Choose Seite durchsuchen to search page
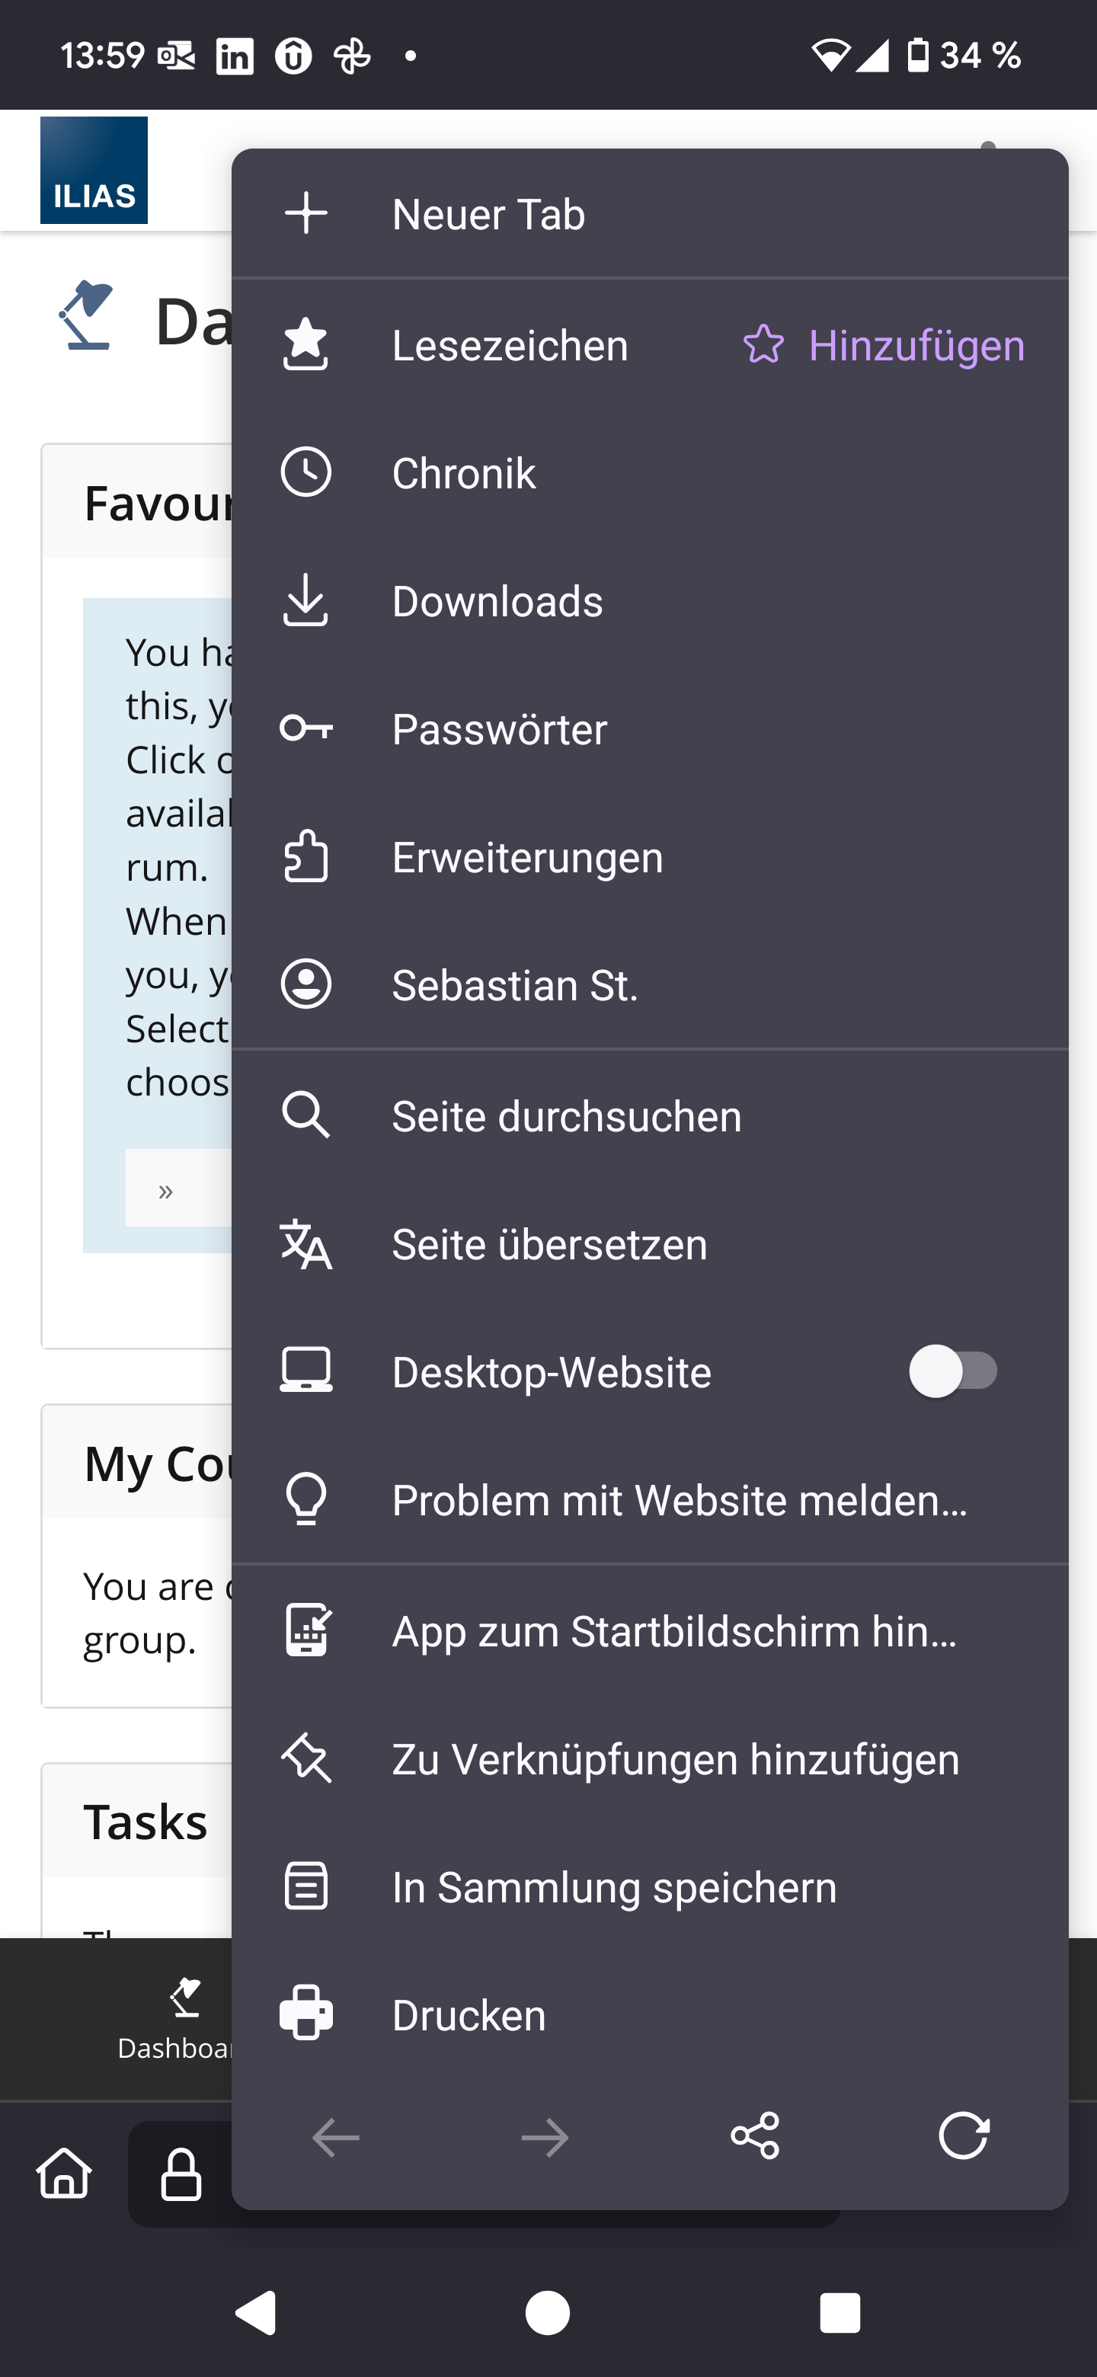Image resolution: width=1097 pixels, height=2377 pixels. tap(565, 1117)
